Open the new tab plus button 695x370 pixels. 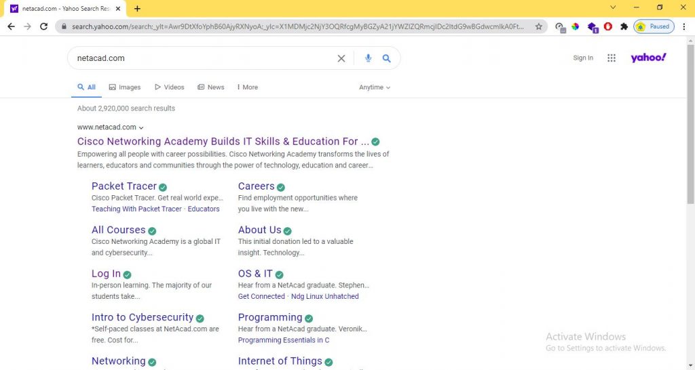(137, 8)
